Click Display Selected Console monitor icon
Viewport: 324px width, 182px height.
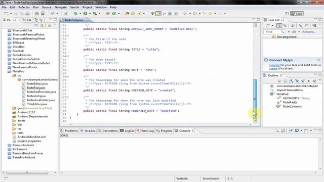click(x=297, y=130)
